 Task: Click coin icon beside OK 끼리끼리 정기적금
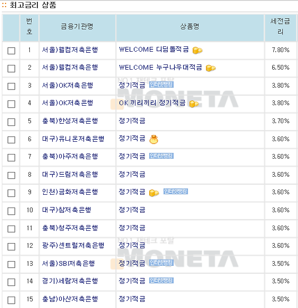coord(194,104)
